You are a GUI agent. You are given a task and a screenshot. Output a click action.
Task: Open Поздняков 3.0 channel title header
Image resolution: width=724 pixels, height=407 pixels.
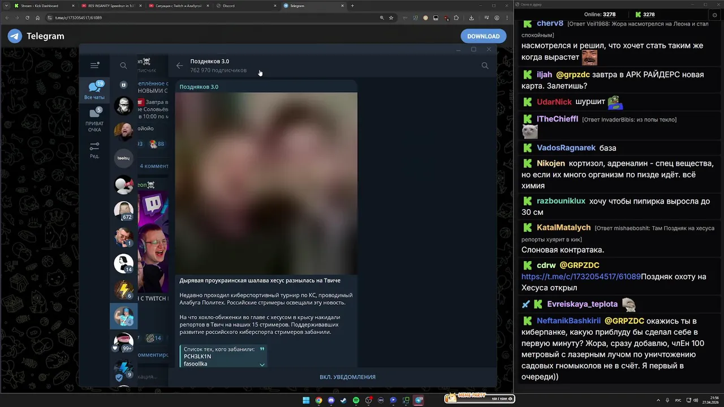(x=218, y=66)
